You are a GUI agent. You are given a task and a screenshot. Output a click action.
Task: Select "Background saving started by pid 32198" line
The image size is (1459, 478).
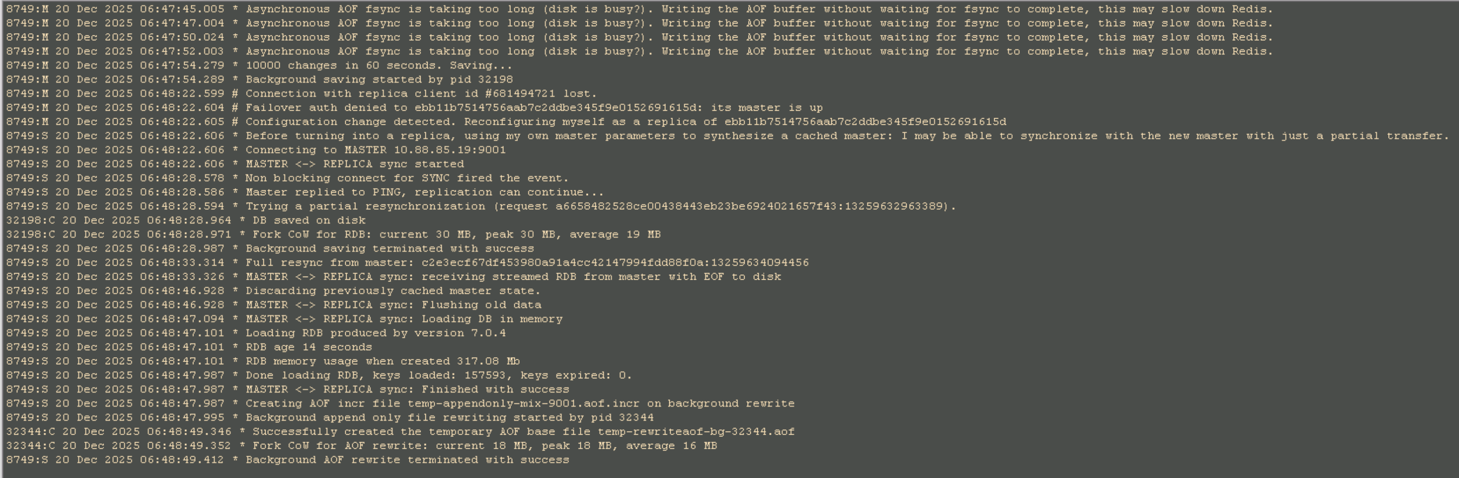[378, 80]
